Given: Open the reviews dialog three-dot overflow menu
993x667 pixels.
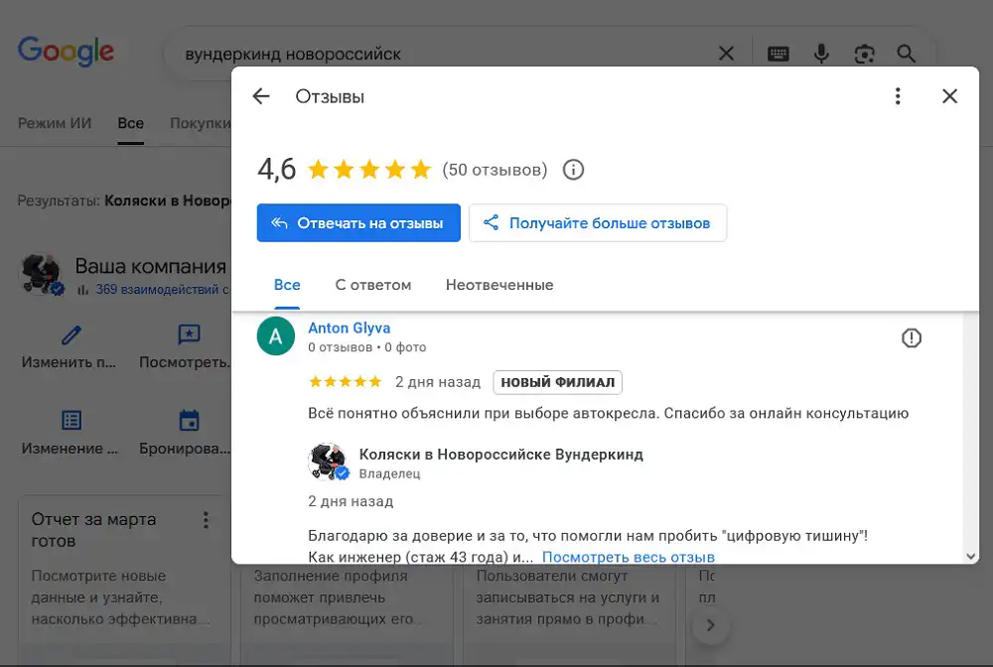Looking at the screenshot, I should (898, 96).
